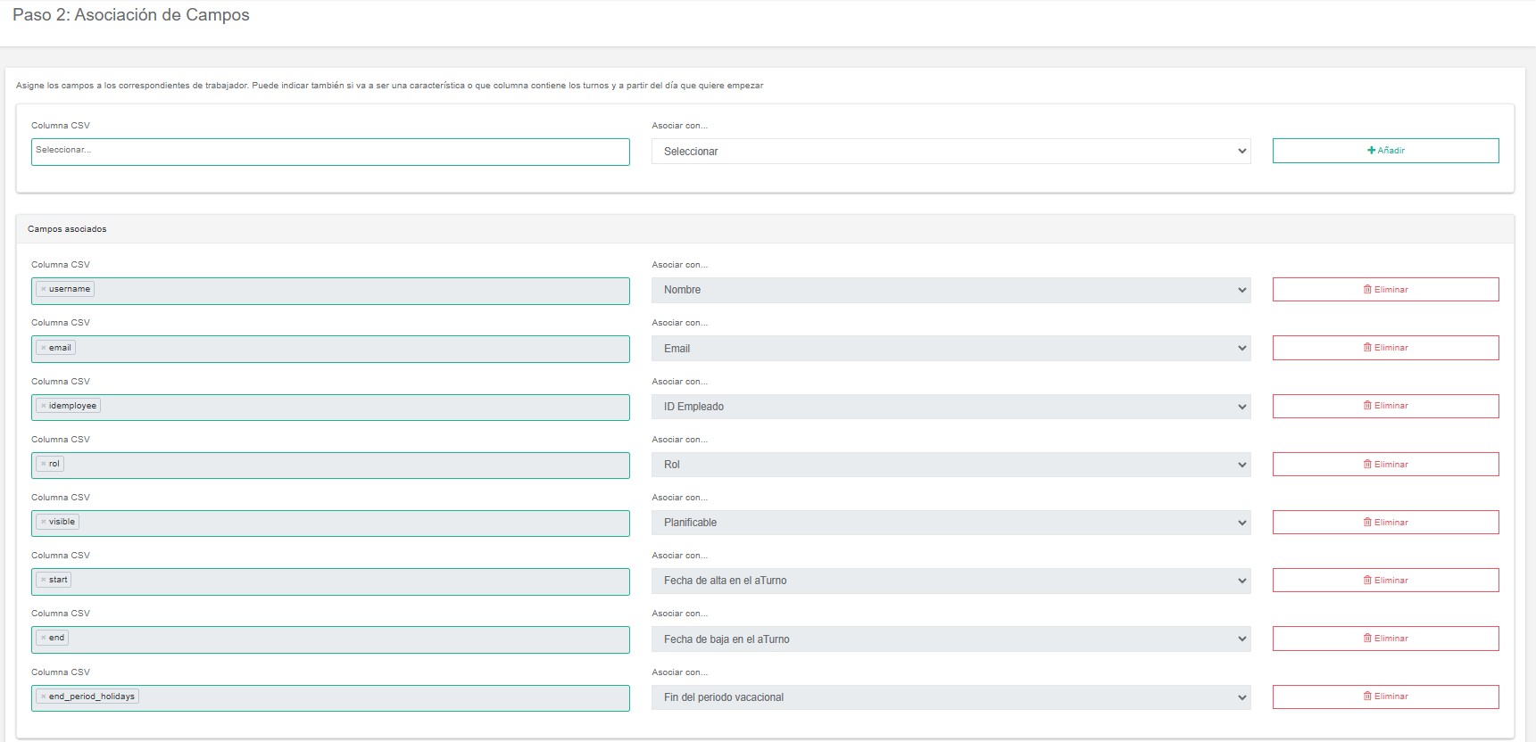Remove the end_period_holidays tag with its x icon
1536x742 pixels.
pyautogui.click(x=43, y=697)
